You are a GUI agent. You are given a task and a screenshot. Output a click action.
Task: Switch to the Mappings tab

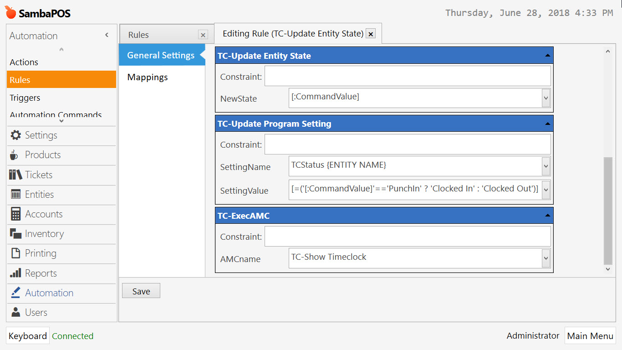[x=147, y=77]
